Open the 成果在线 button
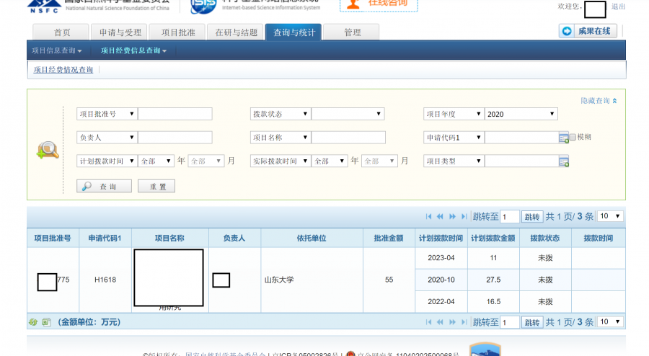This screenshot has height=356, width=649. click(x=587, y=31)
